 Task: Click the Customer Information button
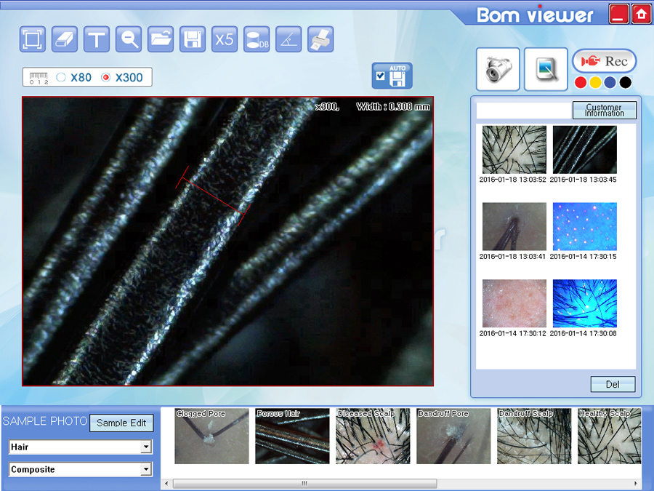(604, 111)
